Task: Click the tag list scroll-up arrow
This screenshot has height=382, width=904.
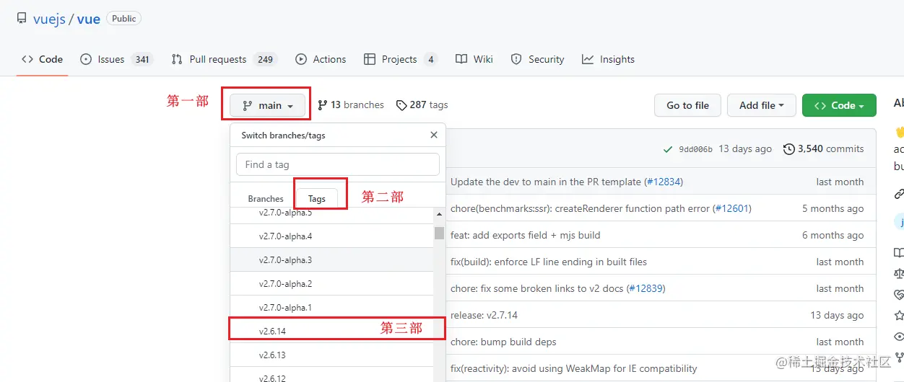Action: 439,214
